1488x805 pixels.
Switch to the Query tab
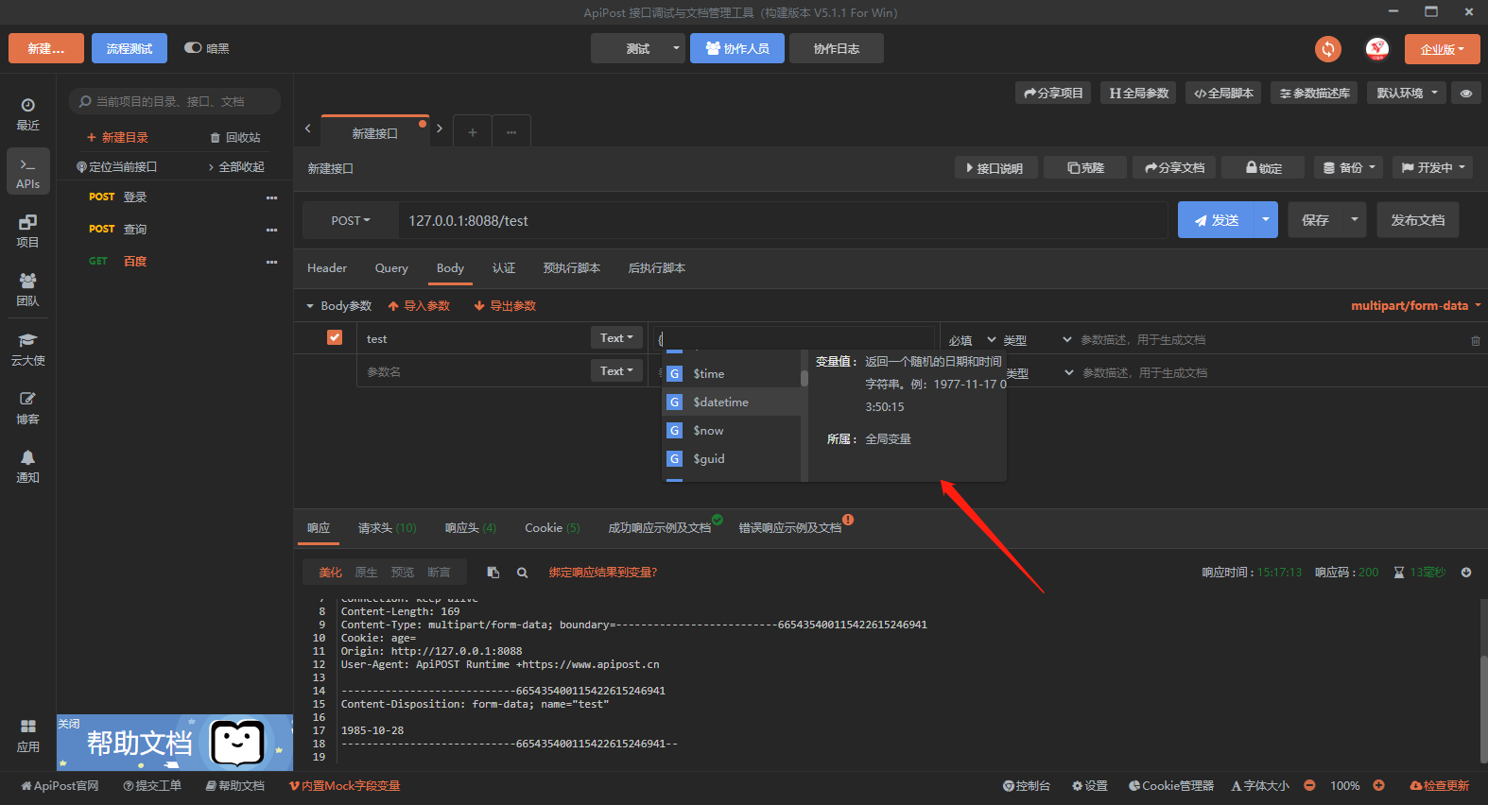(x=391, y=268)
